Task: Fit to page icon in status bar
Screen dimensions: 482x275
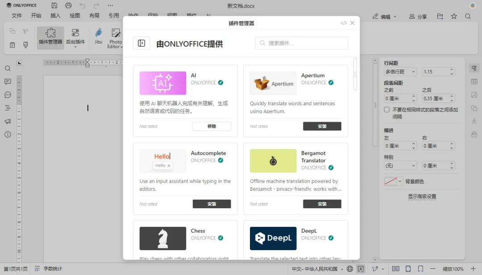Action: (408, 269)
